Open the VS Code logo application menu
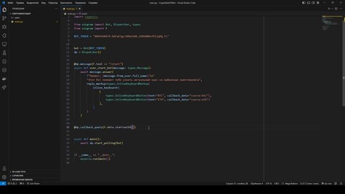Viewport: 345px width, 194px height. coord(3,3)
